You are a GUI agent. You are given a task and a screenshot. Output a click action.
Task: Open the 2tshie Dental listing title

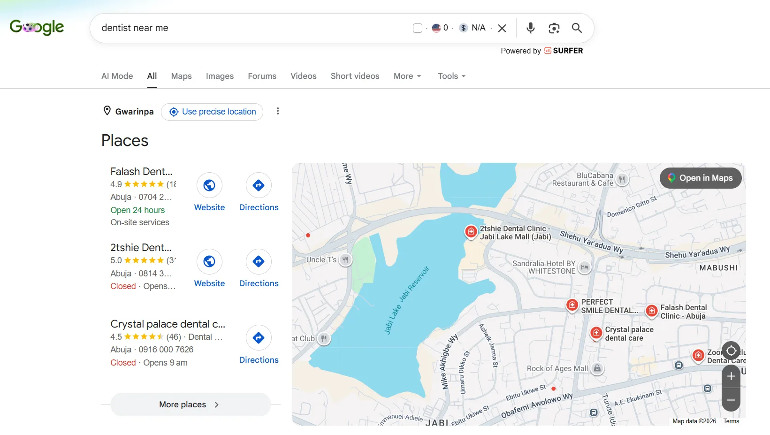coord(141,247)
